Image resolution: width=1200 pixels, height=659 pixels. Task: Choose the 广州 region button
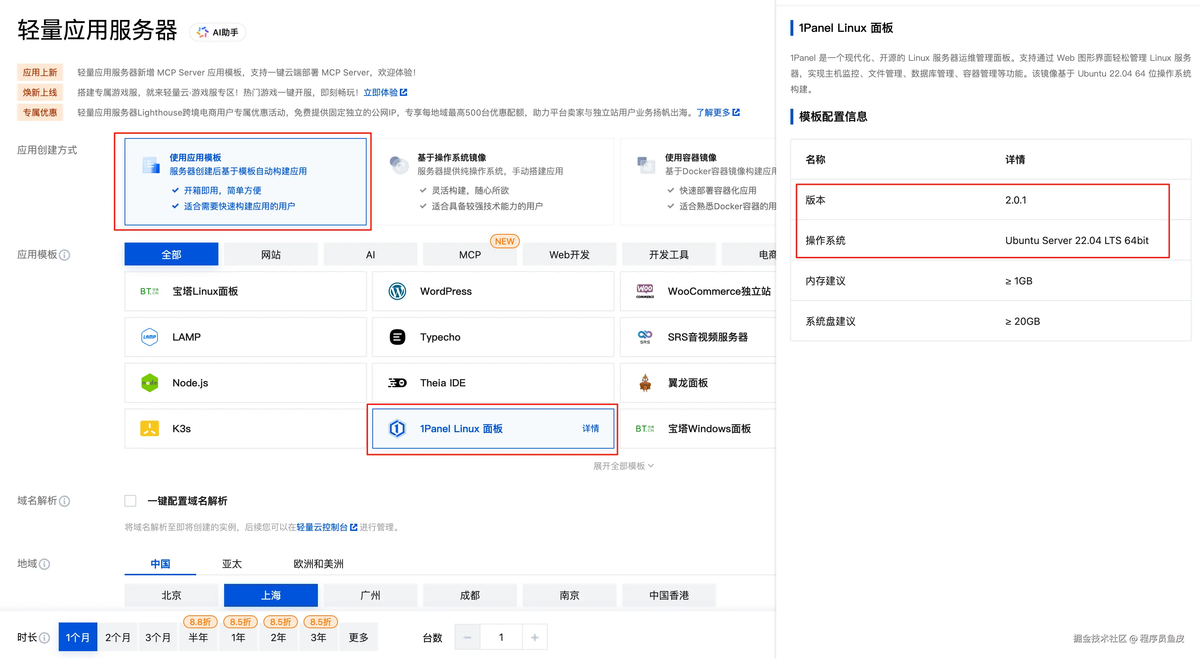tap(370, 595)
